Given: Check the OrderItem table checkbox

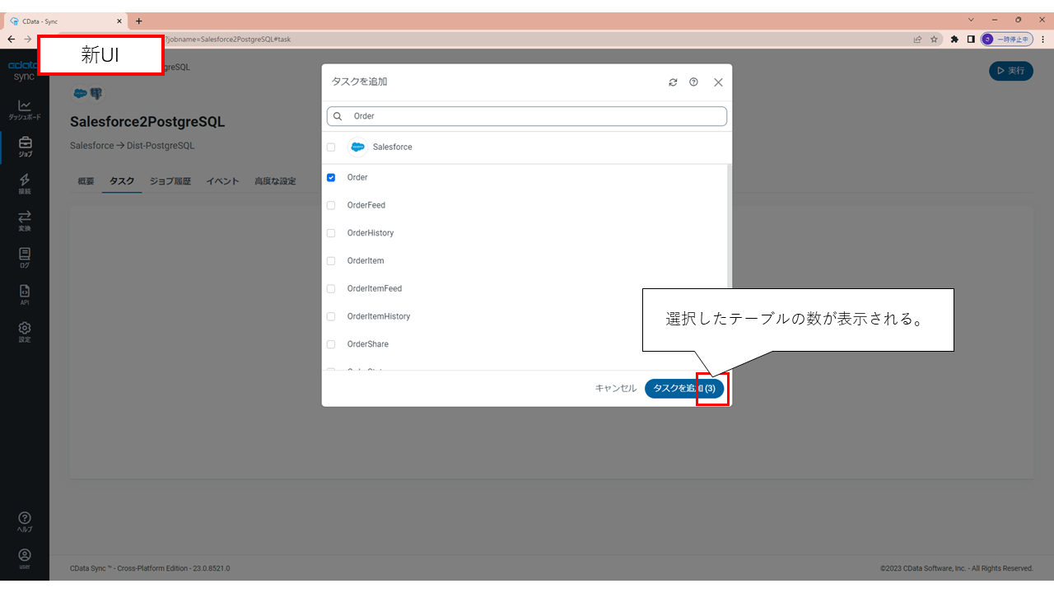Looking at the screenshot, I should (x=331, y=261).
